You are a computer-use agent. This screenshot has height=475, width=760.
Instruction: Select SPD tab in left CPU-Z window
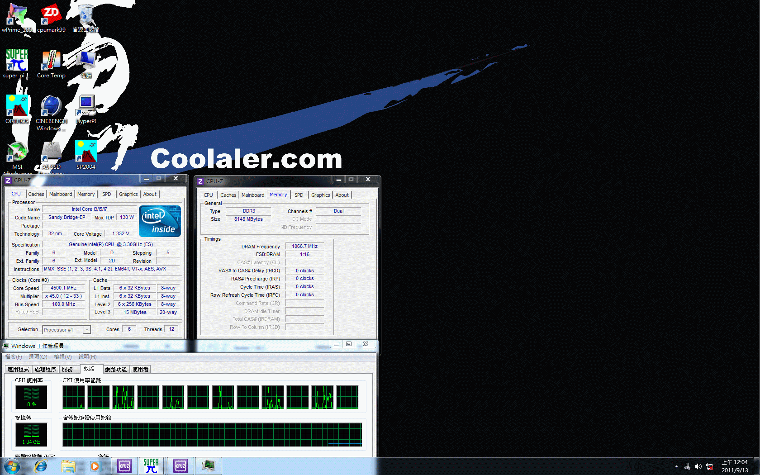(106, 194)
